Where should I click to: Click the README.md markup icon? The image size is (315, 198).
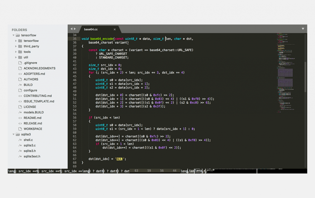pyautogui.click(x=20, y=118)
